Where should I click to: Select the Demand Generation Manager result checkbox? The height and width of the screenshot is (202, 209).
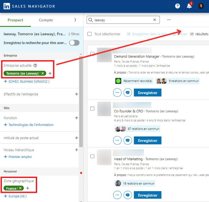point(92,54)
